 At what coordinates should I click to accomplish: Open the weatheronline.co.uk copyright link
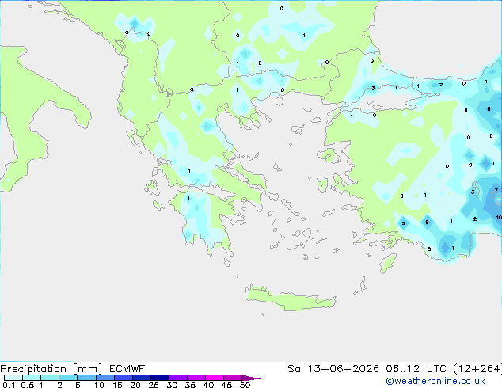coord(435,381)
